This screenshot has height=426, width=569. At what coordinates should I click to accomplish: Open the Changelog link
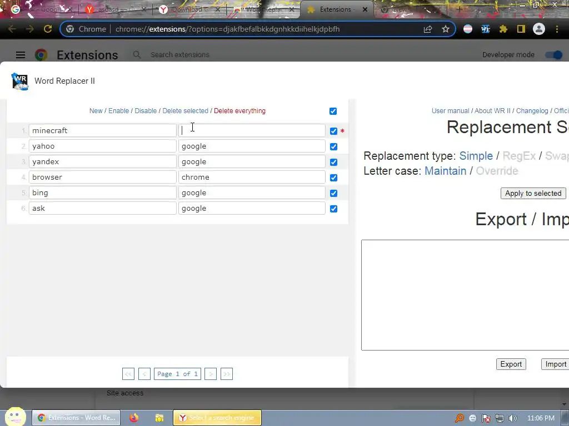[532, 111]
